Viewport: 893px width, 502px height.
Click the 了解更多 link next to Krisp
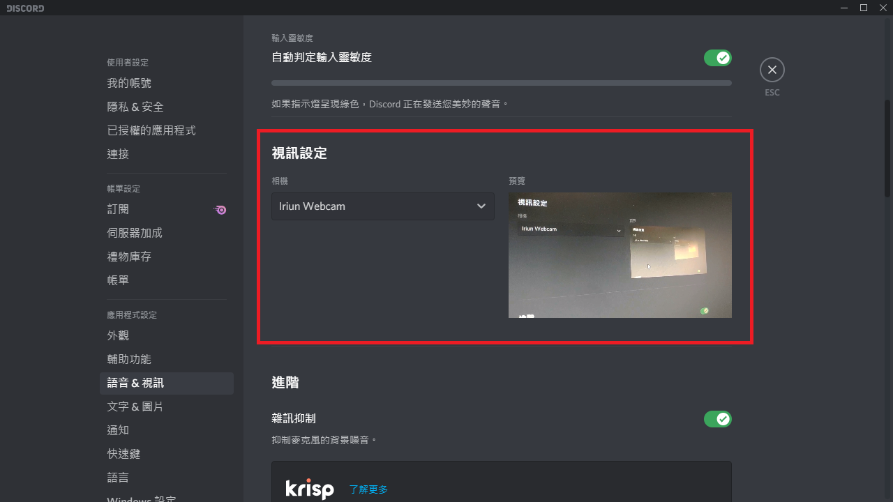[x=368, y=489]
